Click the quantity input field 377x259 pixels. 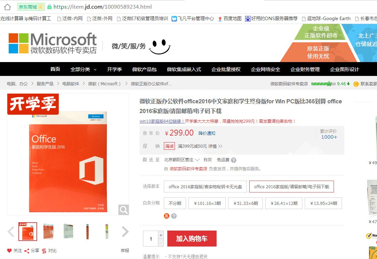coord(151,239)
